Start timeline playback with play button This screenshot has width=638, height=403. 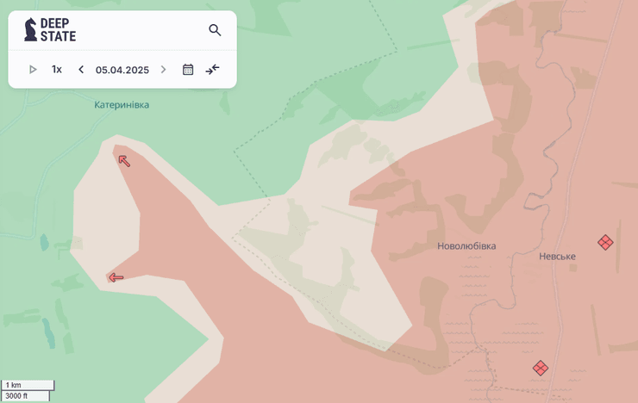click(x=33, y=70)
